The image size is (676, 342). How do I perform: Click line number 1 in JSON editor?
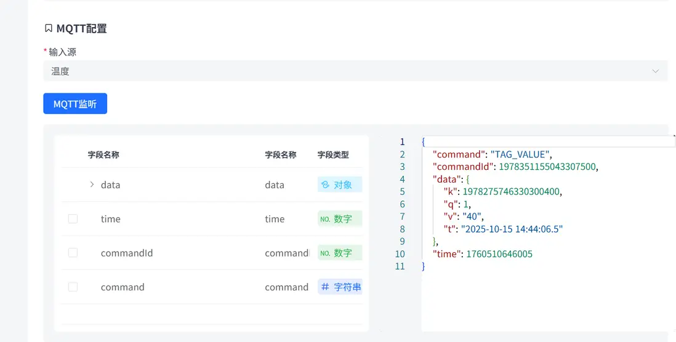tap(402, 141)
